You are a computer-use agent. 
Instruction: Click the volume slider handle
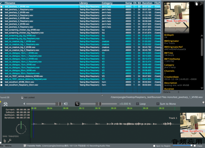pyautogui.click(x=58, y=104)
